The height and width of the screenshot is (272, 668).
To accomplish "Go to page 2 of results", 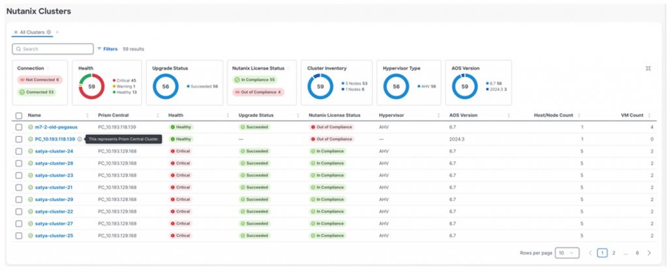I will pos(613,252).
